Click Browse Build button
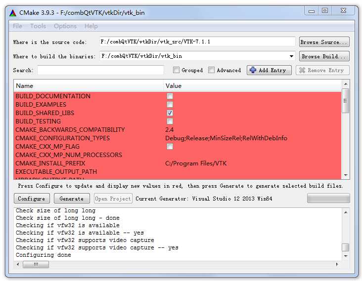362x281 pixels. (x=324, y=56)
